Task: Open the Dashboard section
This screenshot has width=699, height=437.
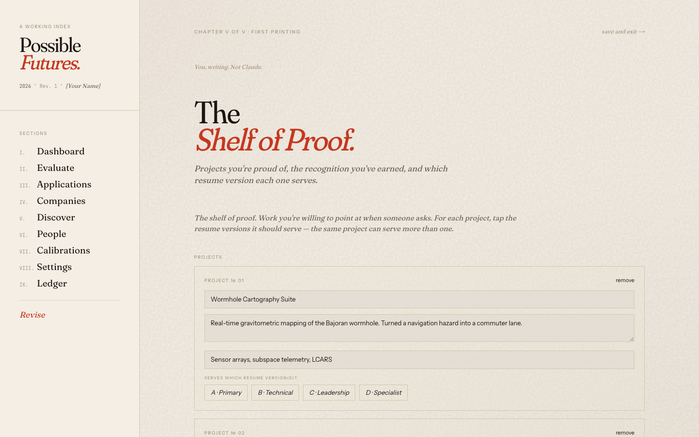Action: coord(61,151)
